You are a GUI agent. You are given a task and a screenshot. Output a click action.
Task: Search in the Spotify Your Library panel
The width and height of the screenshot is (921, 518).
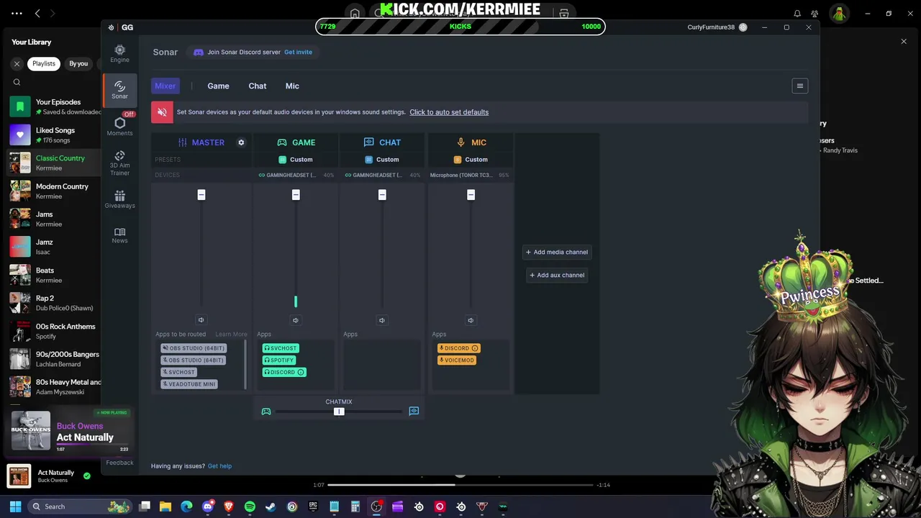tap(17, 82)
